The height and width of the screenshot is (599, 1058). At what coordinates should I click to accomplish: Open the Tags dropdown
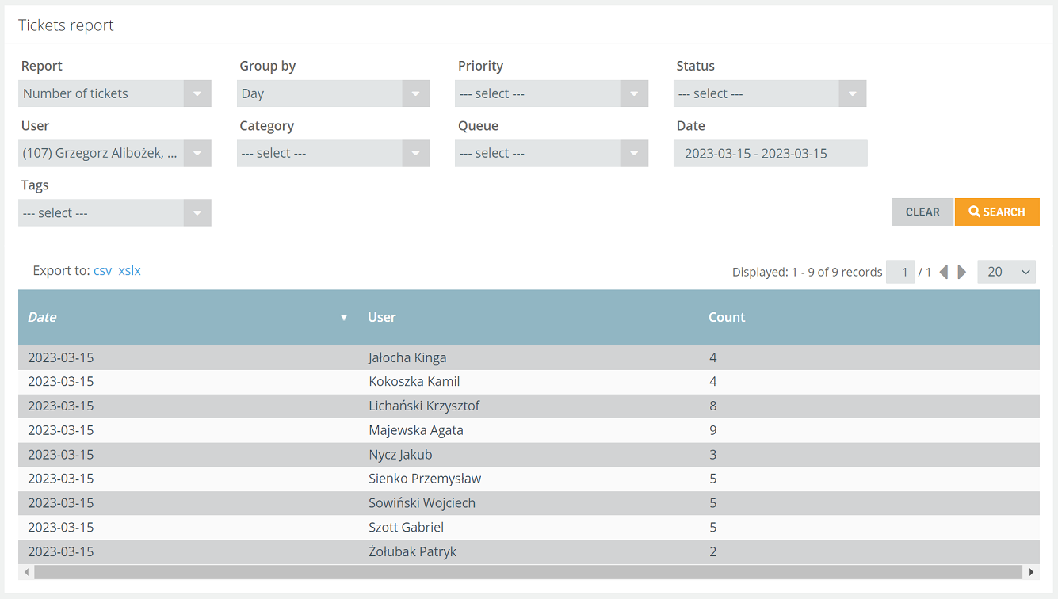[x=115, y=212]
